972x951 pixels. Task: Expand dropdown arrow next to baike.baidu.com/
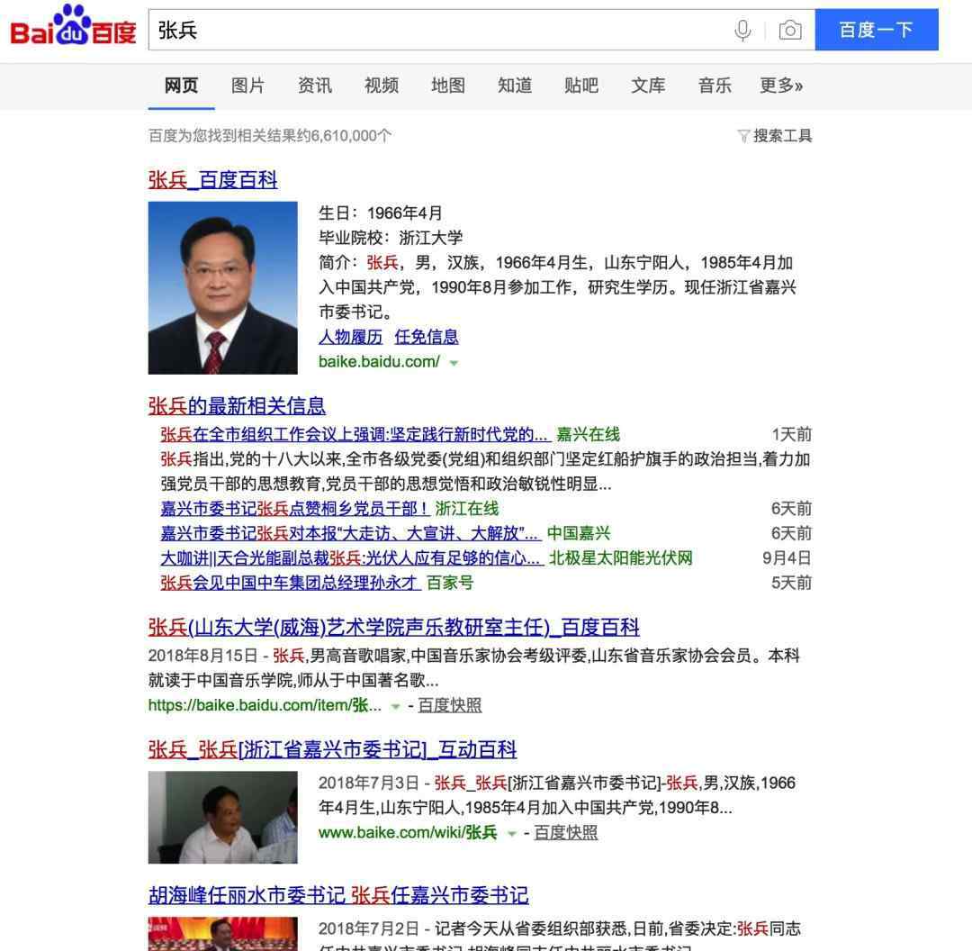(x=454, y=363)
